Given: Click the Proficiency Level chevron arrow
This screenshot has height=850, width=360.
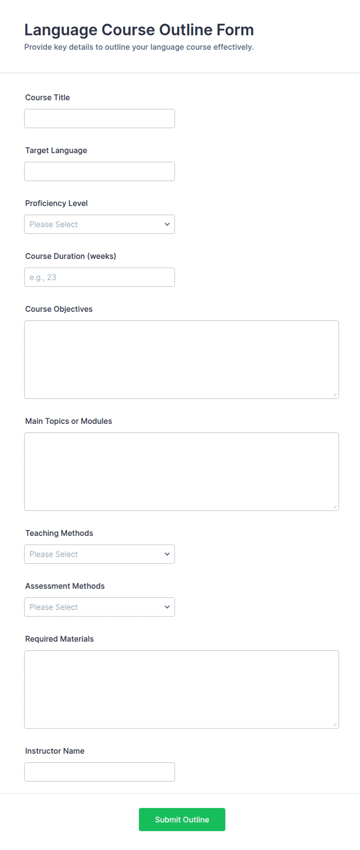Looking at the screenshot, I should tap(167, 224).
